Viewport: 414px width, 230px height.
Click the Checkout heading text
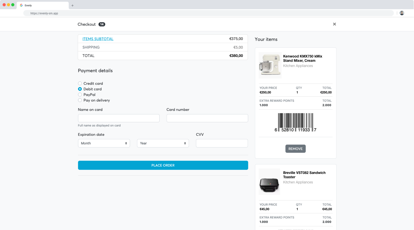pos(87,24)
